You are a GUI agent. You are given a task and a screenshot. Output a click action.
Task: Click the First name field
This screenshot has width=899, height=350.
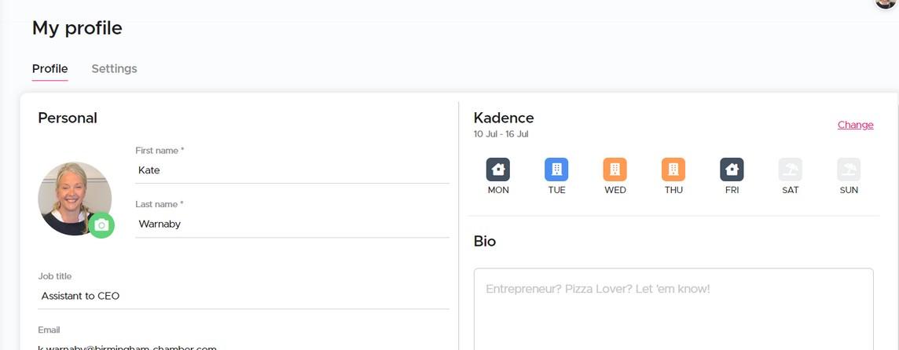pyautogui.click(x=292, y=170)
